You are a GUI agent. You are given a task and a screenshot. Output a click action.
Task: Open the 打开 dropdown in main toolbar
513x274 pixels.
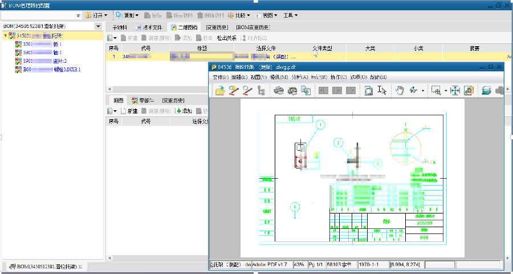pyautogui.click(x=97, y=15)
